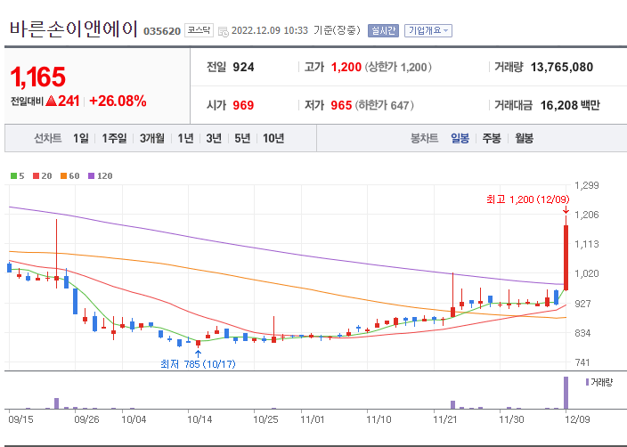Select the 1일 line chart tab
Screen dimensions: 627x447
[x=81, y=138]
